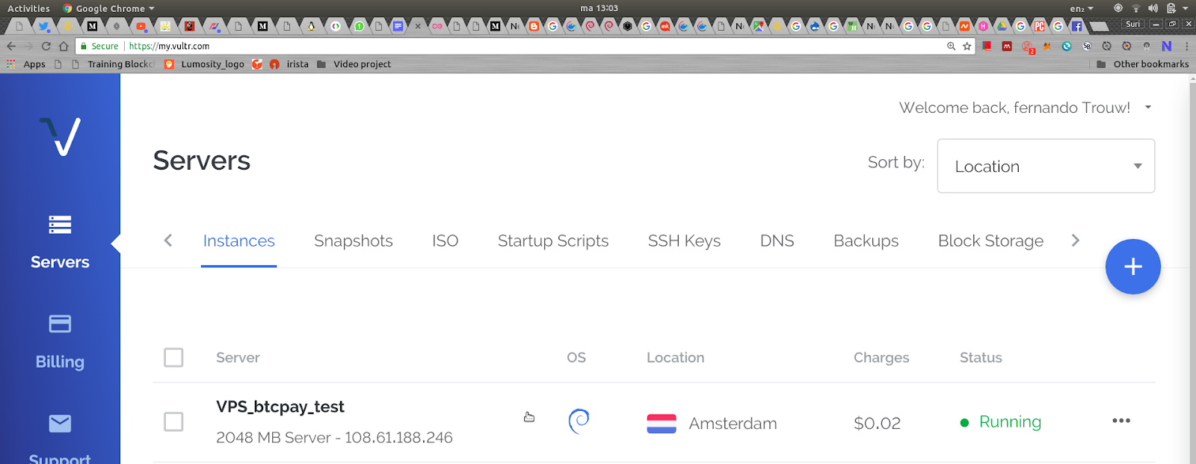Click the MetaMask fox extension icon
Viewport: 1196px width, 464px height.
click(1047, 46)
